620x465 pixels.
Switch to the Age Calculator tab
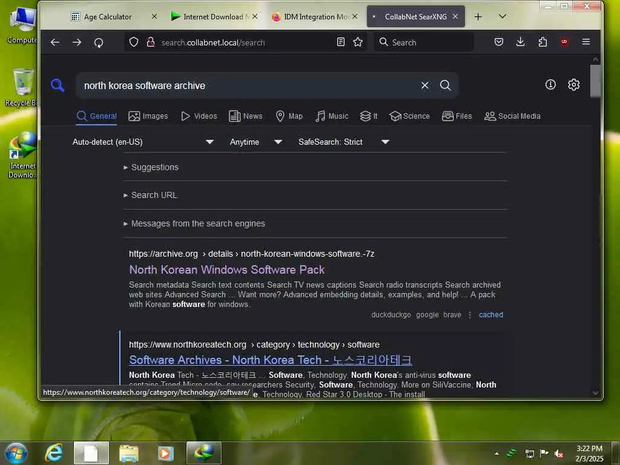pos(107,16)
